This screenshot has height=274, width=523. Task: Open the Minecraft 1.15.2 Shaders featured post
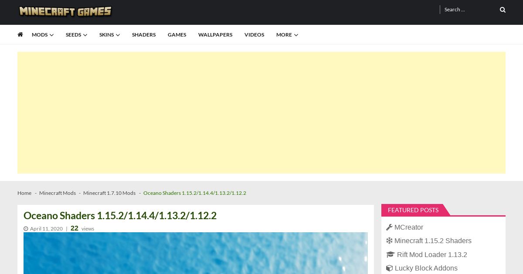[x=433, y=241]
